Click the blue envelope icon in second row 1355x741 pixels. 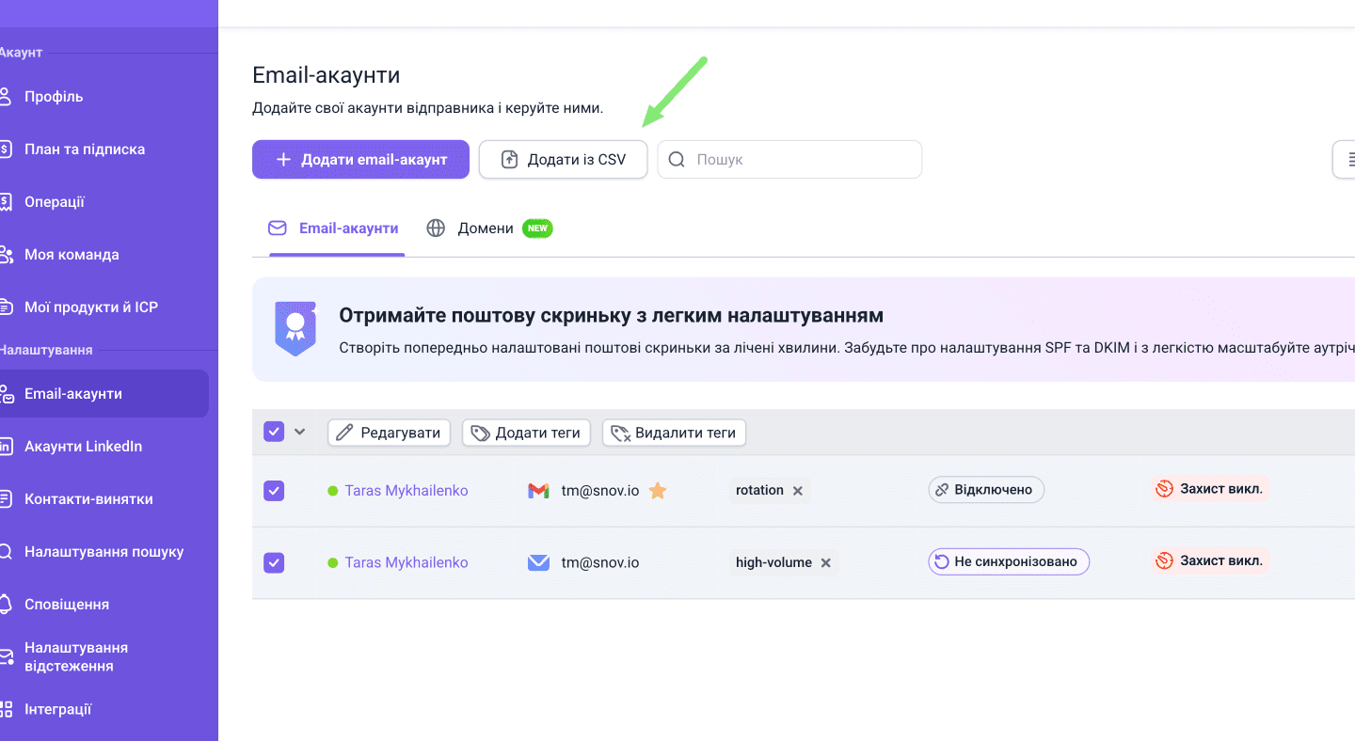tap(538, 562)
